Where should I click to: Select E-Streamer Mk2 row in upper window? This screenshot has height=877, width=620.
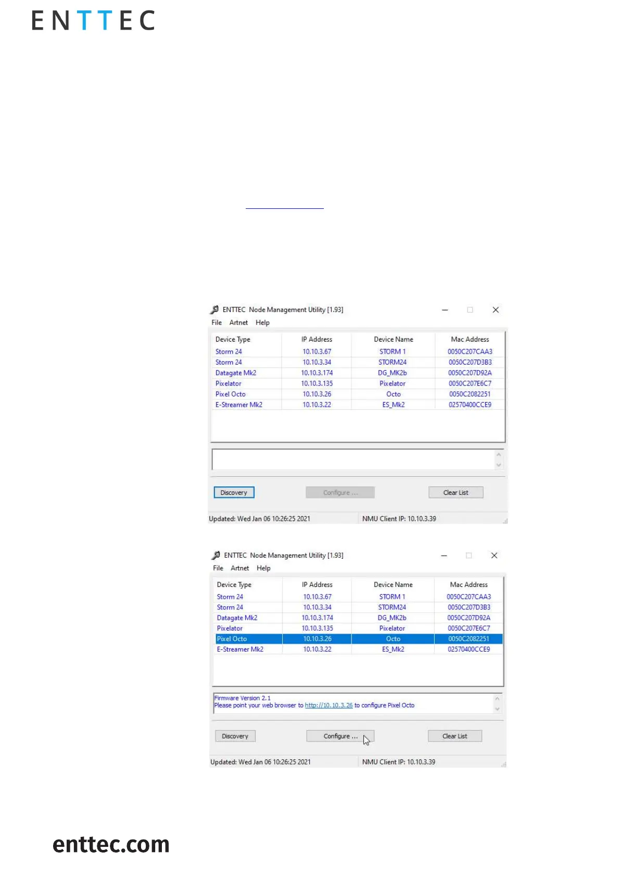[x=358, y=405]
